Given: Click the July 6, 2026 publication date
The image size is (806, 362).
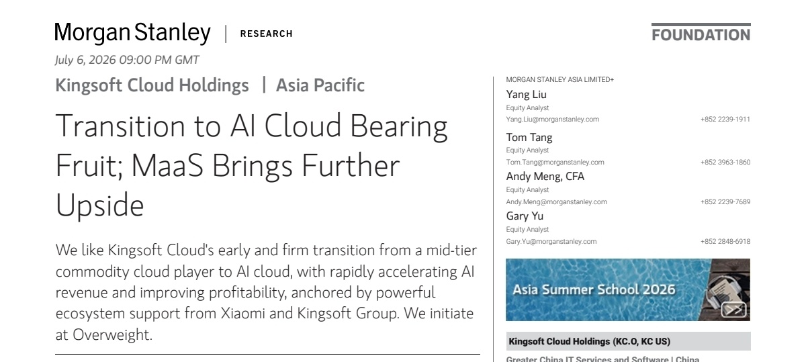Looking at the screenshot, I should pos(127,60).
